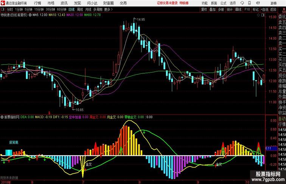The image size is (286, 184).
Task: Click the 零轴金叉 indicator label
Action: pos(131,117)
